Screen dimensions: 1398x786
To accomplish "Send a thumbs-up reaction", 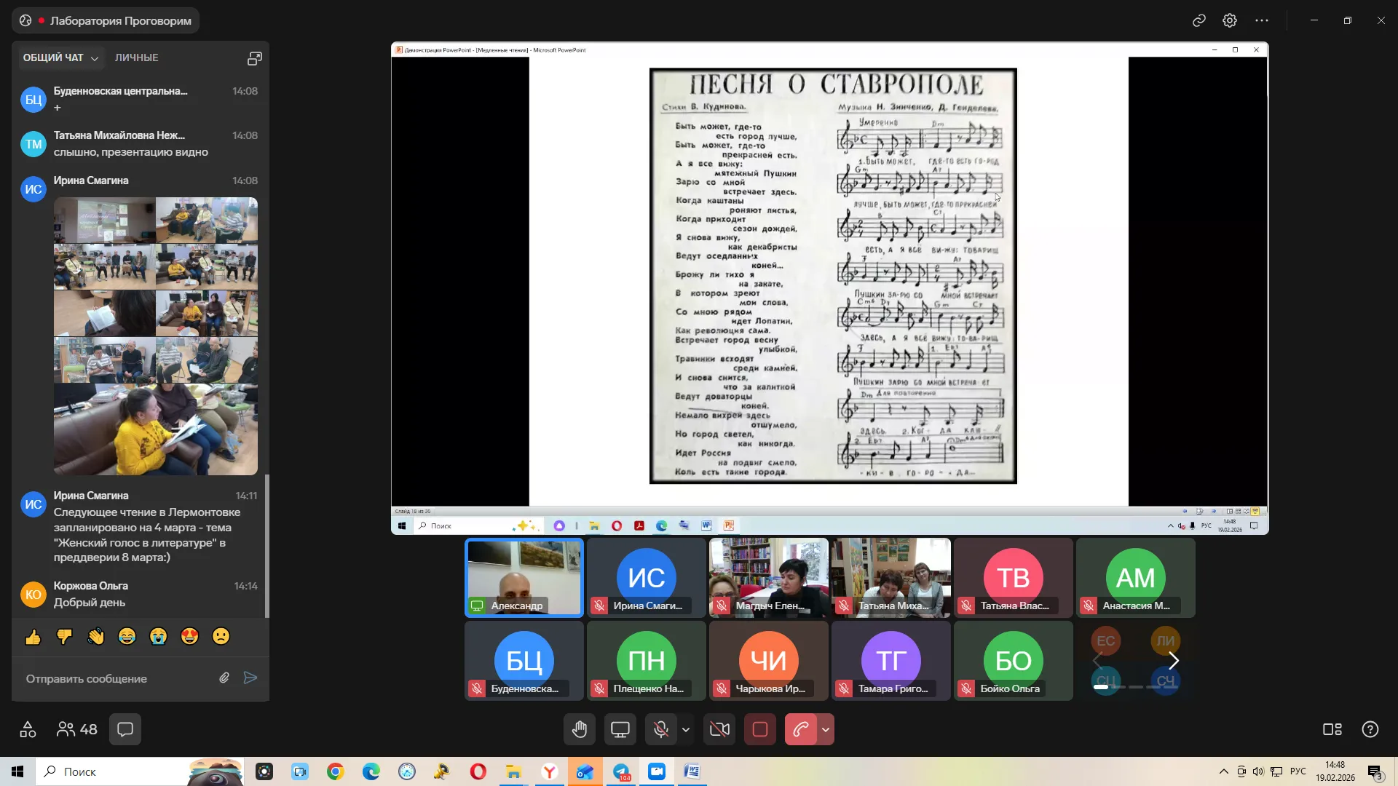I will tap(33, 638).
